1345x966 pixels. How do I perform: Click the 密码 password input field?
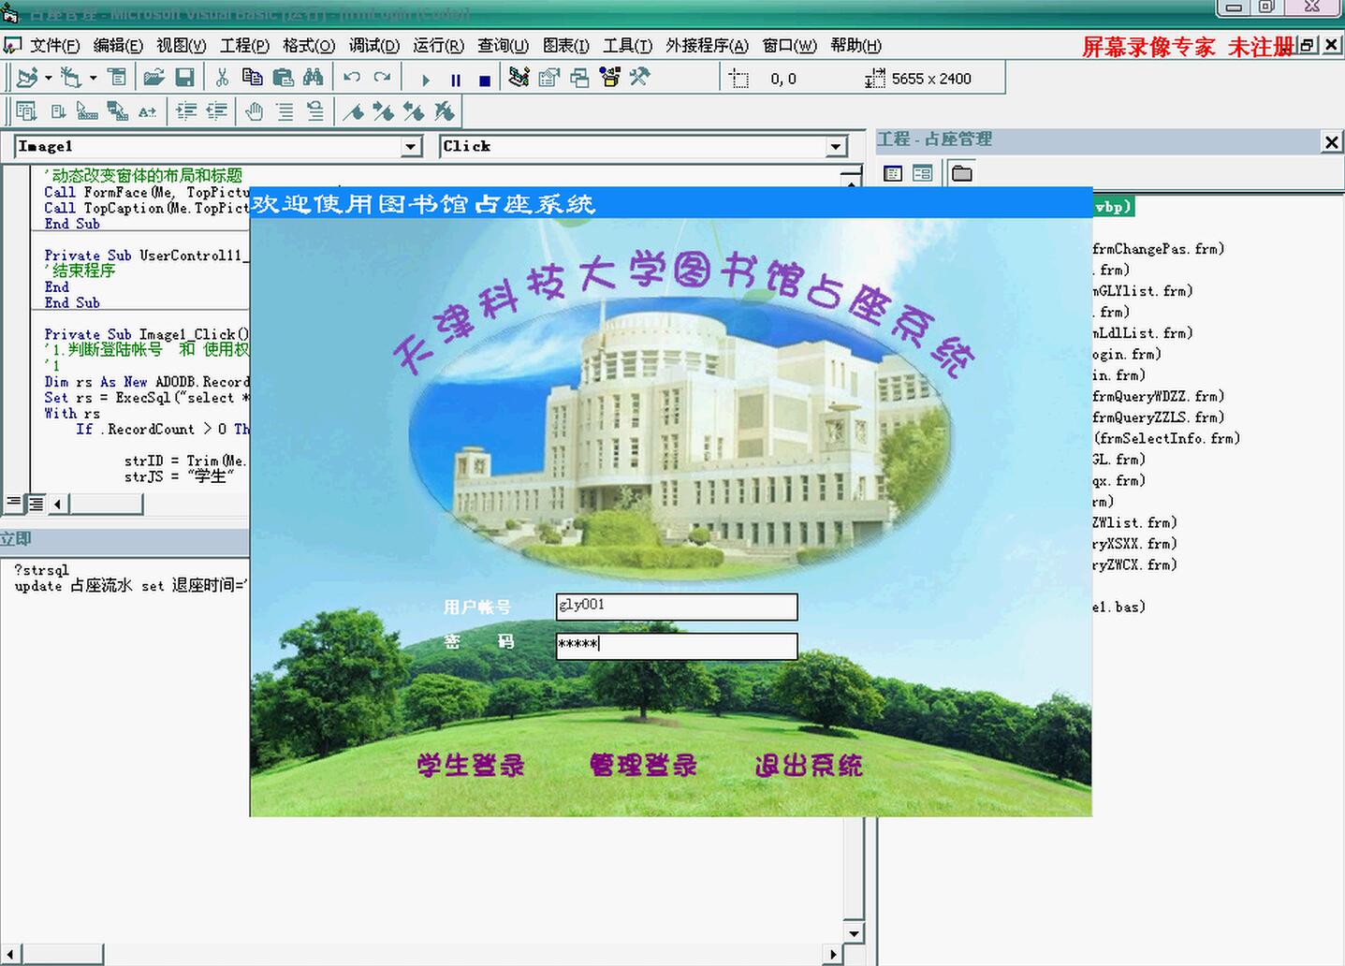tap(677, 646)
